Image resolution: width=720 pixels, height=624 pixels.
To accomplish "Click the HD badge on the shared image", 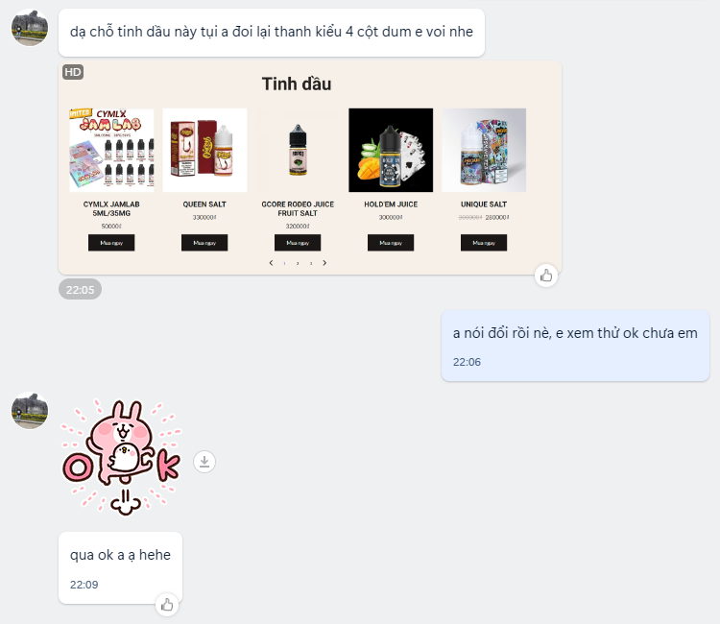I will tap(73, 72).
